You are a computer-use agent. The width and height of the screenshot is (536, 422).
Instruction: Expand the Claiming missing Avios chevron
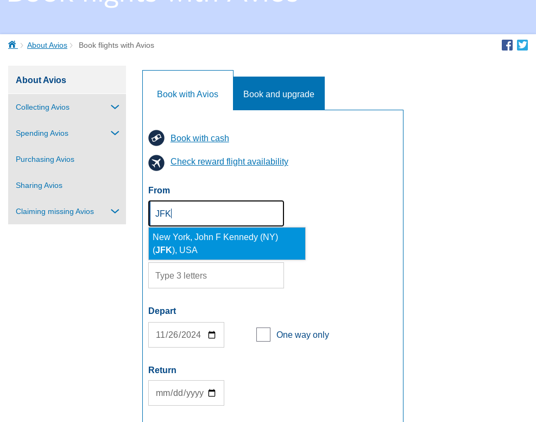(x=115, y=211)
